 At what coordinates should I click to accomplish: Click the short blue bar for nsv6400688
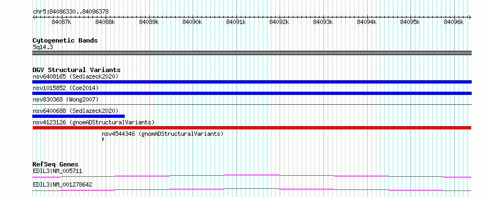click(79, 116)
